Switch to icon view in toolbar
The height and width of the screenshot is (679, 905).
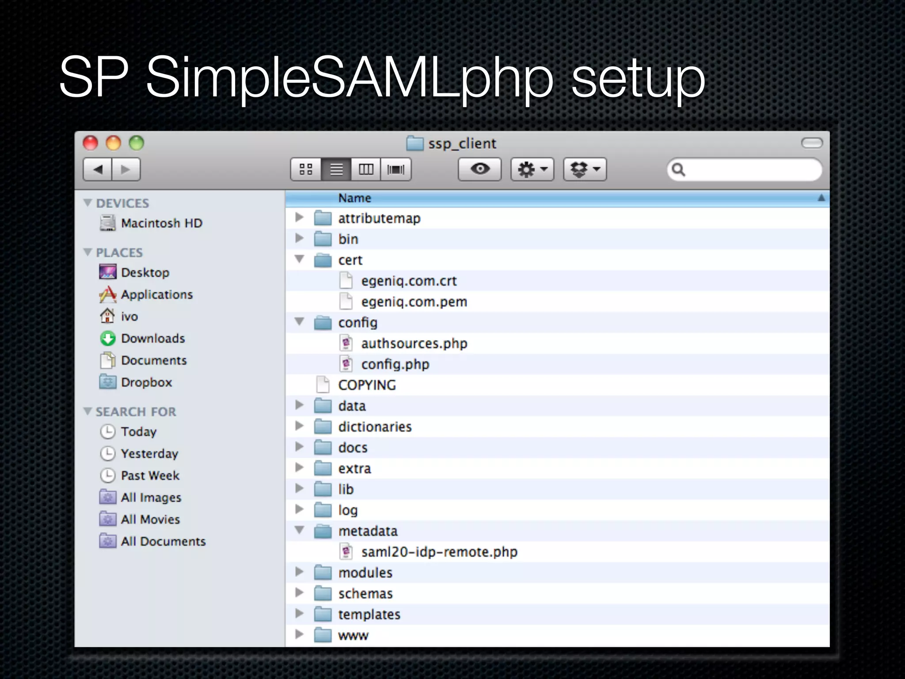tap(306, 169)
